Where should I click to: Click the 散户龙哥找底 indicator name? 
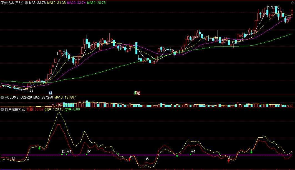click(x=15, y=109)
